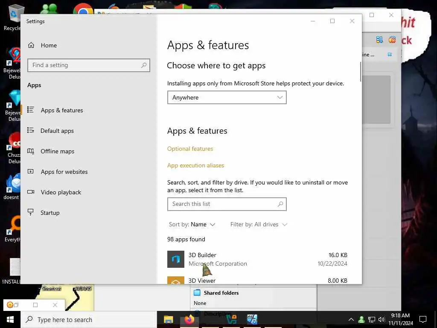The width and height of the screenshot is (437, 328).
Task: Click the Video playback camera icon
Action: coord(31,192)
